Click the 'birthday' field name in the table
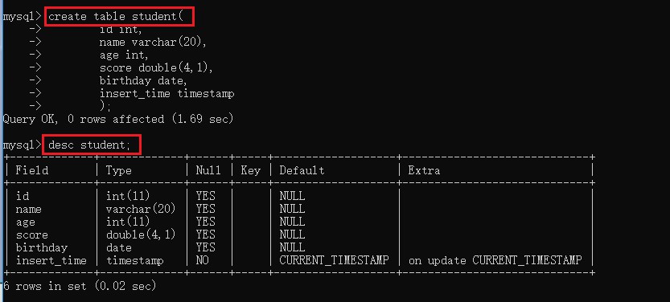 [42, 248]
